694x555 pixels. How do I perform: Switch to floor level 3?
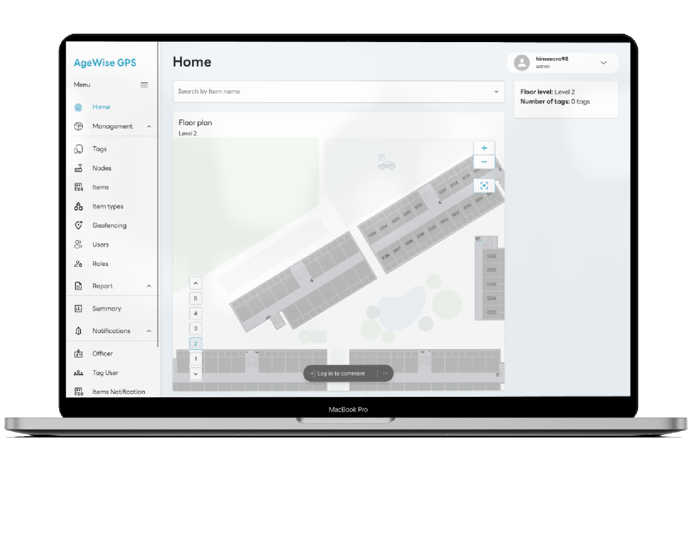pyautogui.click(x=196, y=328)
